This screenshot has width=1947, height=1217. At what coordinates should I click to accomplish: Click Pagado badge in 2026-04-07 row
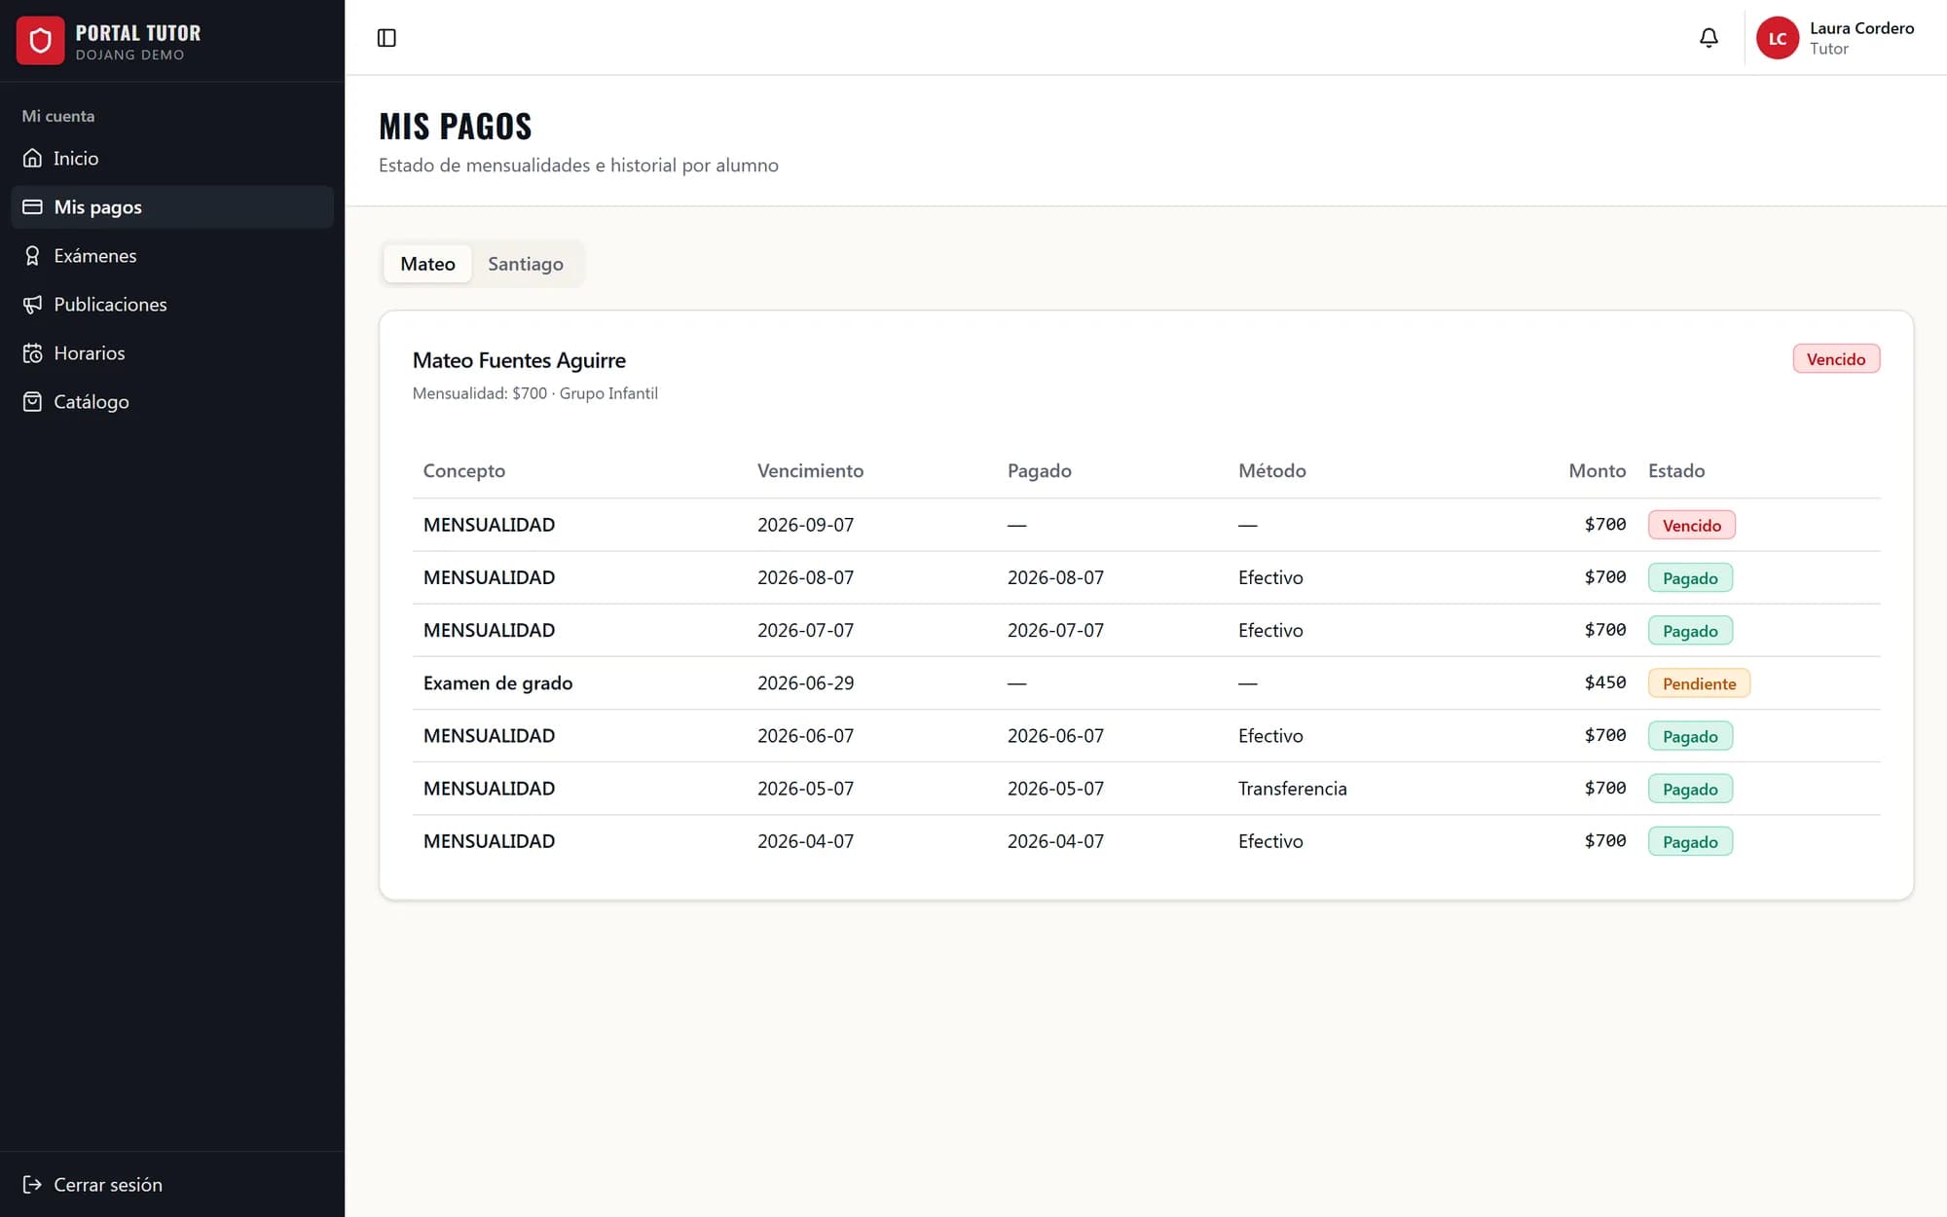click(x=1690, y=841)
